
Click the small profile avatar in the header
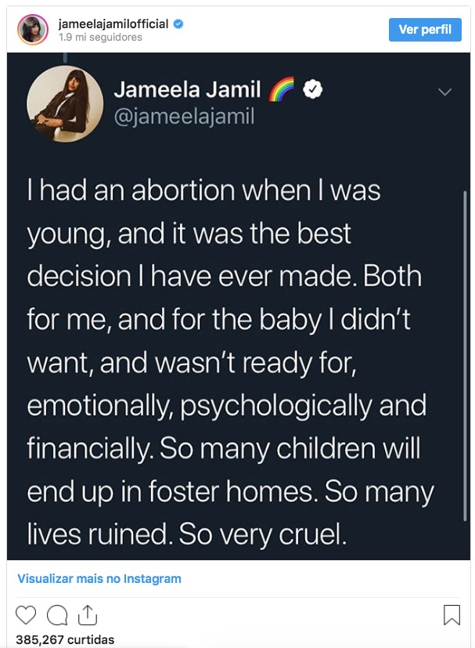pos(32,29)
